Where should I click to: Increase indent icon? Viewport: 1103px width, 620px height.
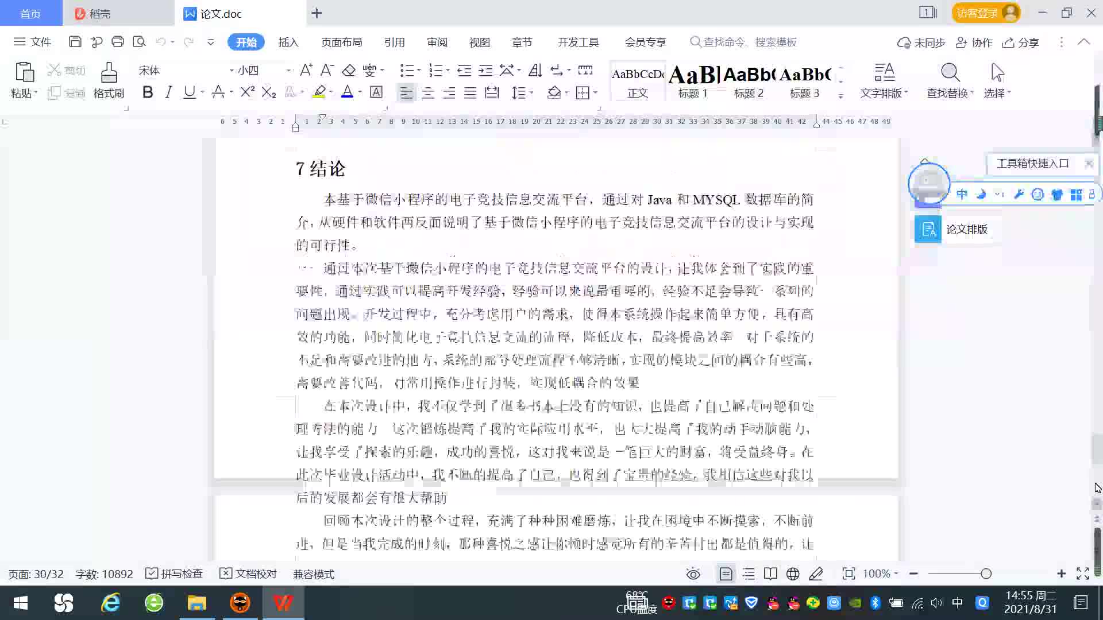click(485, 70)
